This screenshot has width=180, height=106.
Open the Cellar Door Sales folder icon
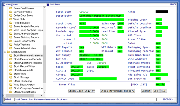coord(11,15)
